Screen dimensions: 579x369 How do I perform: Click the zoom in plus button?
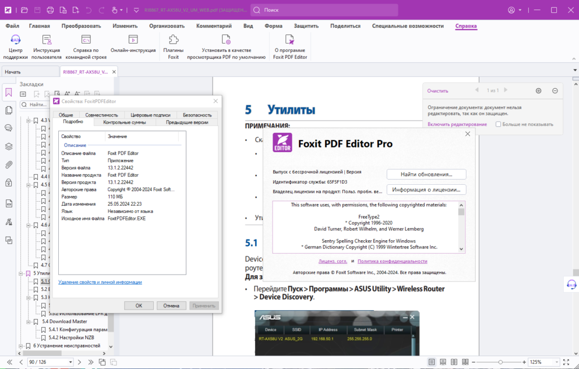pyautogui.click(x=524, y=362)
